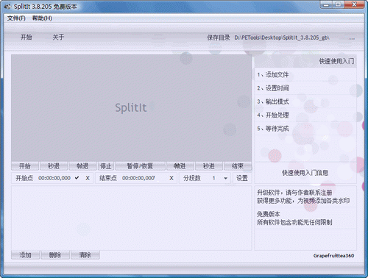This screenshot has height=278, width=368.
Task: Click the SplitIt title bar app icon
Action: (x=8, y=7)
